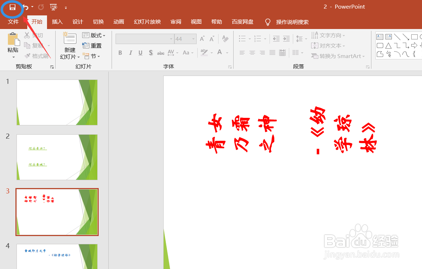
Task: Click the Undo arrow icon
Action: (25, 7)
